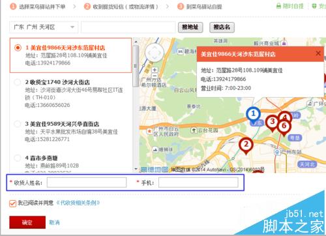Screen dimensions: 326x236
Task: Click the green 随时自提 icon
Action: click(279, 6)
